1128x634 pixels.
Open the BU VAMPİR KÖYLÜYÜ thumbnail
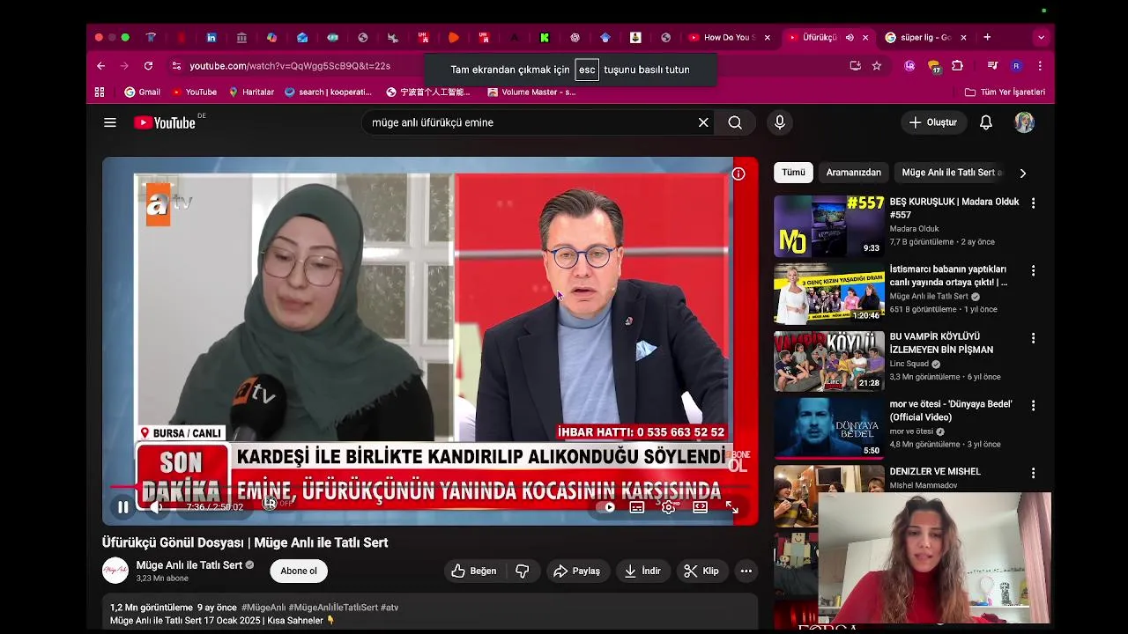click(828, 361)
